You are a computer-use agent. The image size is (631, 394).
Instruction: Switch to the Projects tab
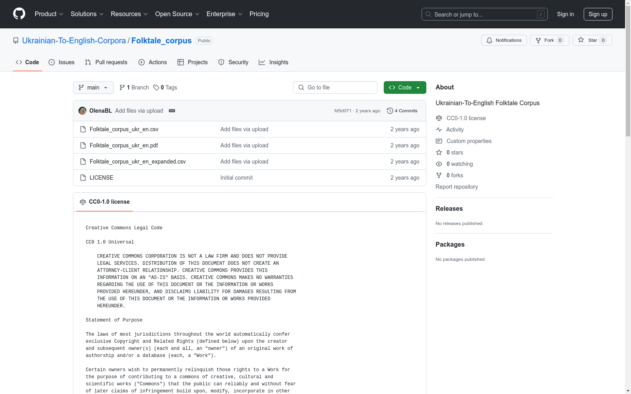pyautogui.click(x=192, y=62)
